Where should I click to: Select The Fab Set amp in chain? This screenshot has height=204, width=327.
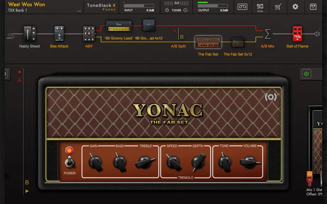(x=208, y=42)
